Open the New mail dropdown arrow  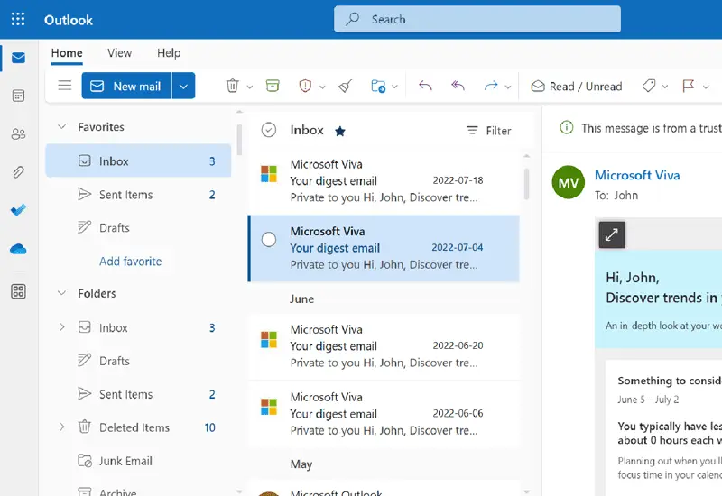point(183,86)
